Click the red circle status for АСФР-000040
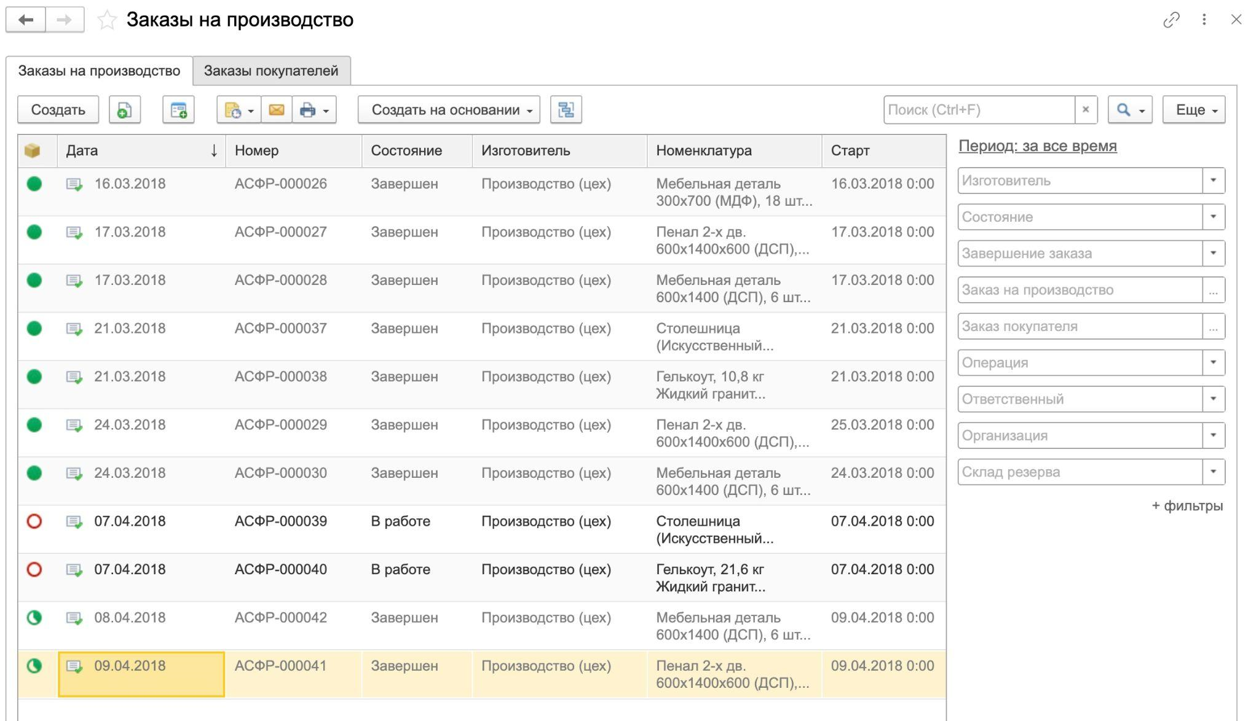The image size is (1259, 721). click(x=34, y=569)
